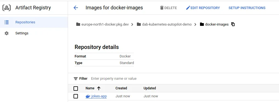This screenshot has height=102, width=279.
Task: Sort by the Name column header
Action: click(90, 88)
